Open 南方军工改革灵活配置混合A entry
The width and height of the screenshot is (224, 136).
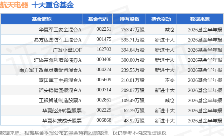coord(50,70)
